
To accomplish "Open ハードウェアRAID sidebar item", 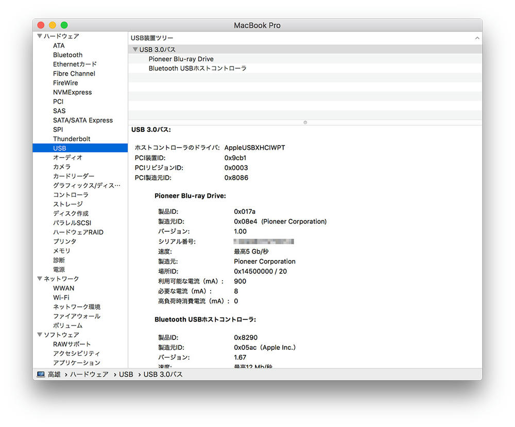I will [x=78, y=232].
